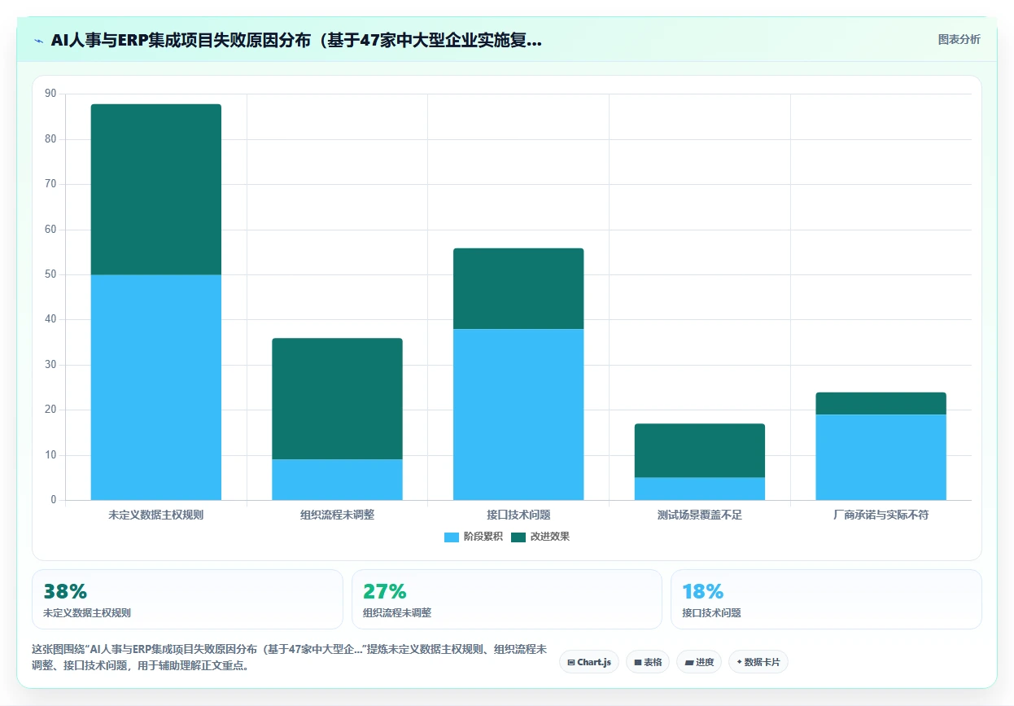Click the light blue segment of 接口技术问题 bar
Image resolution: width=1014 pixels, height=706 pixels.
coord(518,414)
